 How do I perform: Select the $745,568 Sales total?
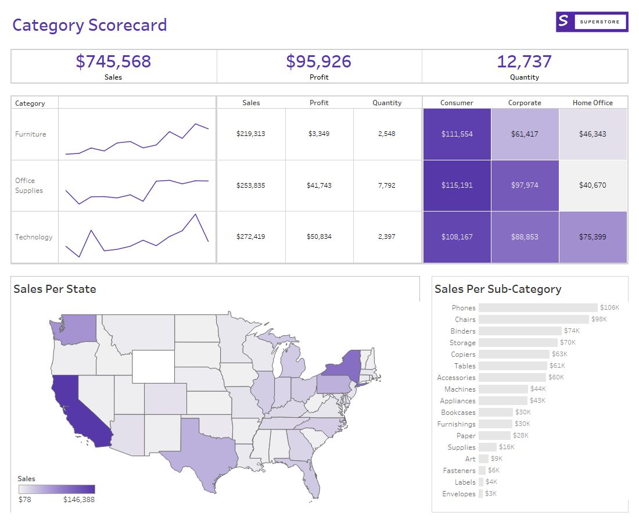113,62
